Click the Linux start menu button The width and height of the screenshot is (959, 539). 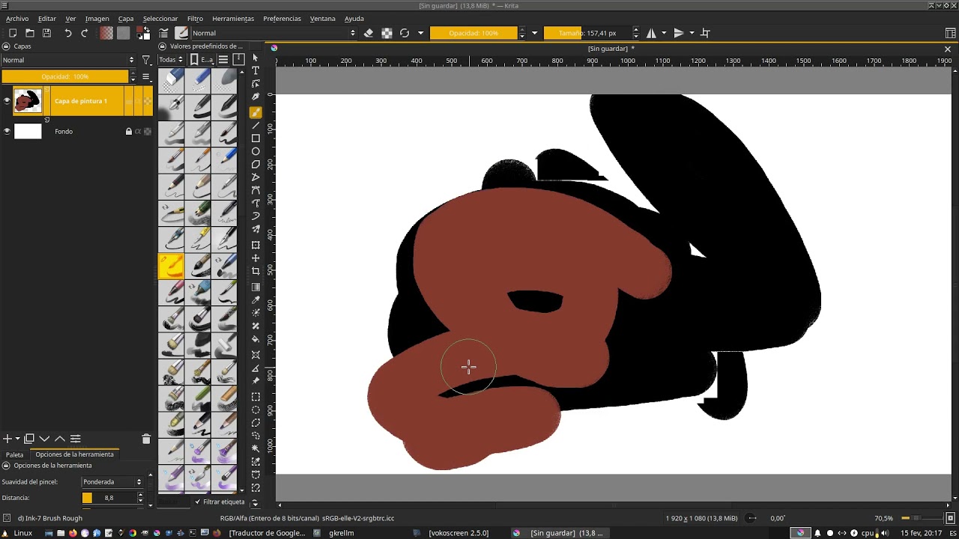[17, 533]
